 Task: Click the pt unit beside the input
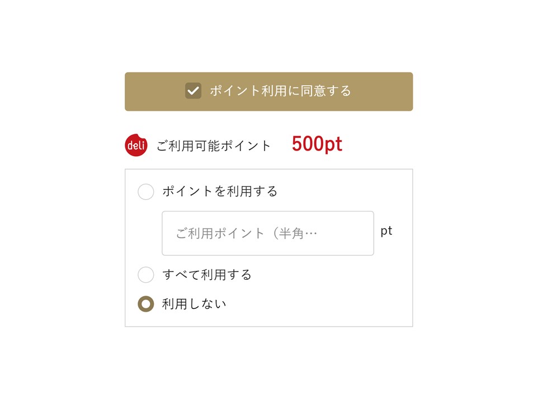(387, 231)
